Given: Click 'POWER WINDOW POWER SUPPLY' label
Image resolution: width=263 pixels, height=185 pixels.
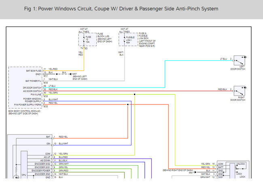Looking at the screenshot, I should [32, 100].
